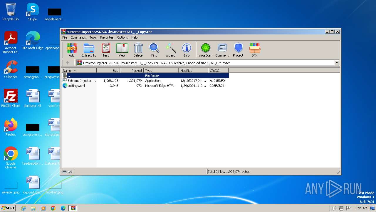The height and width of the screenshot is (212, 376).
Task: Select clubbasic.rtf desktop file
Action: (33, 98)
